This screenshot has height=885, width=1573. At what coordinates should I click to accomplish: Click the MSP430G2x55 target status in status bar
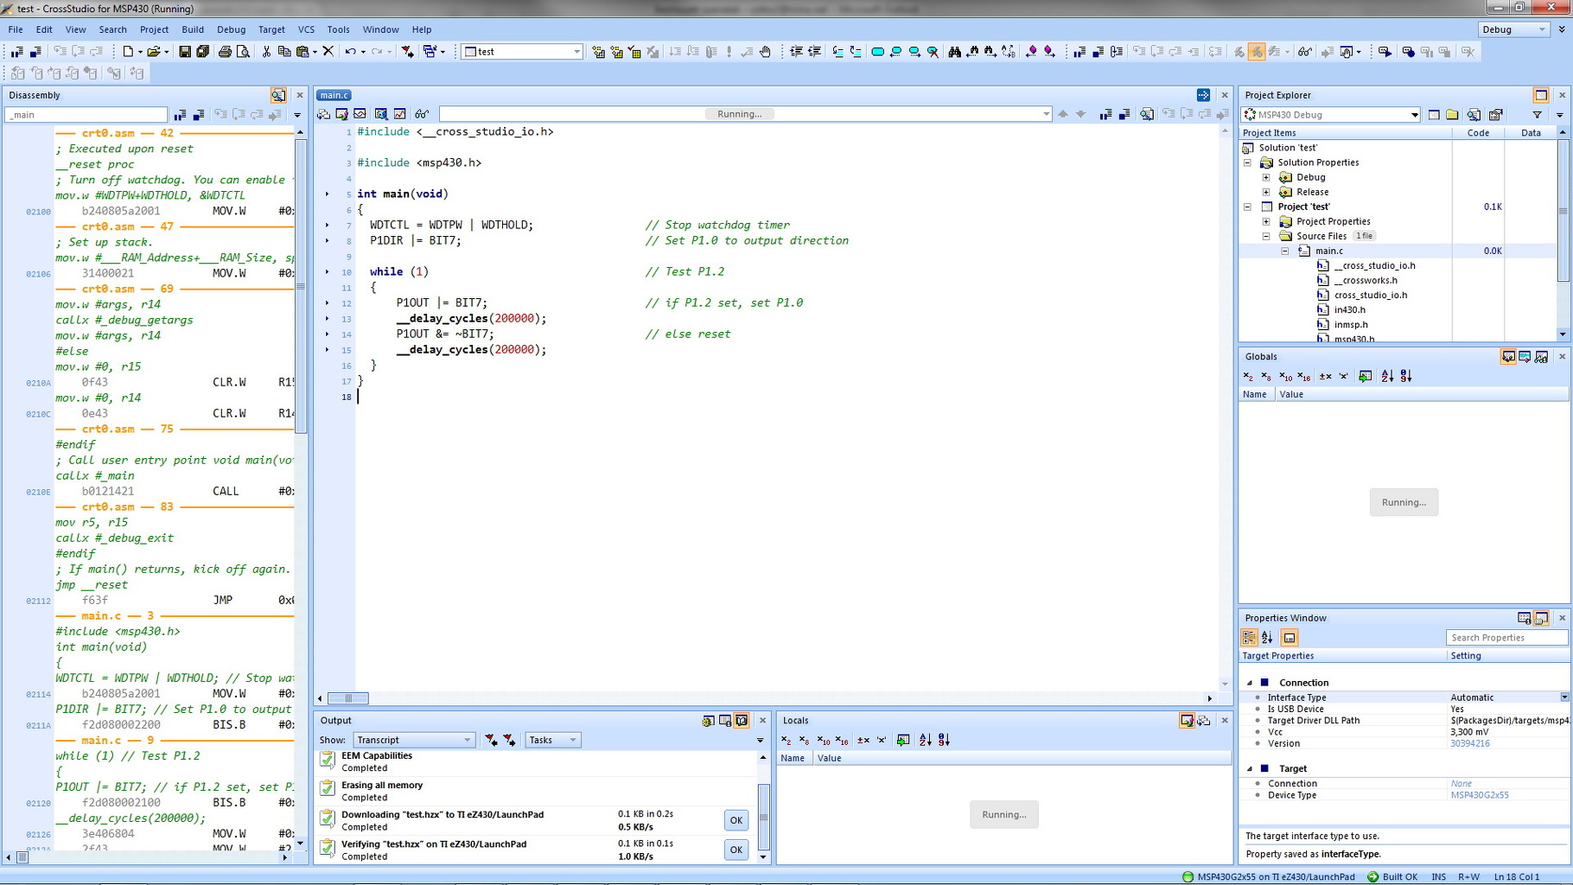(1268, 876)
